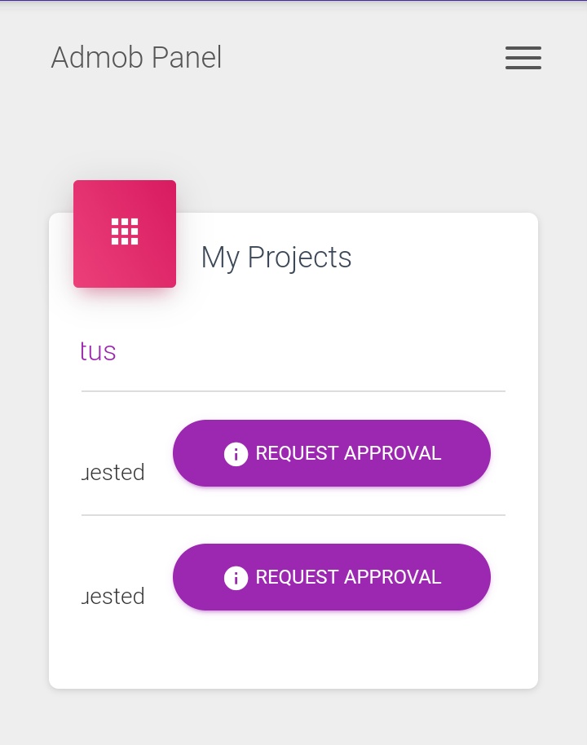
Task: Click the Admob Panel title
Action: tap(136, 58)
